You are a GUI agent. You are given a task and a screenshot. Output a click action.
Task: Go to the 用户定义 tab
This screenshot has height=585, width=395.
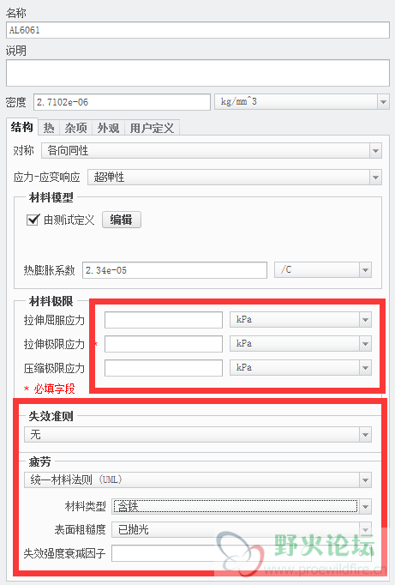[152, 128]
